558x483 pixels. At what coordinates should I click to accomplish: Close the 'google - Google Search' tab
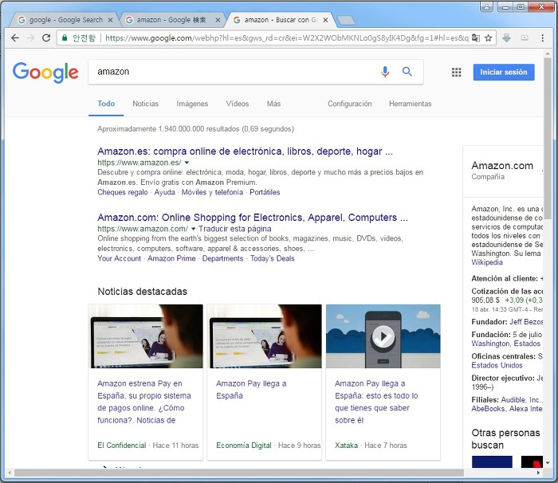tap(110, 20)
